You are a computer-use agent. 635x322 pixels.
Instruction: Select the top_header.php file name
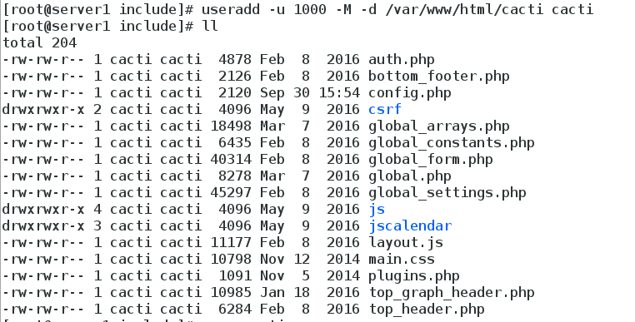coord(427,309)
